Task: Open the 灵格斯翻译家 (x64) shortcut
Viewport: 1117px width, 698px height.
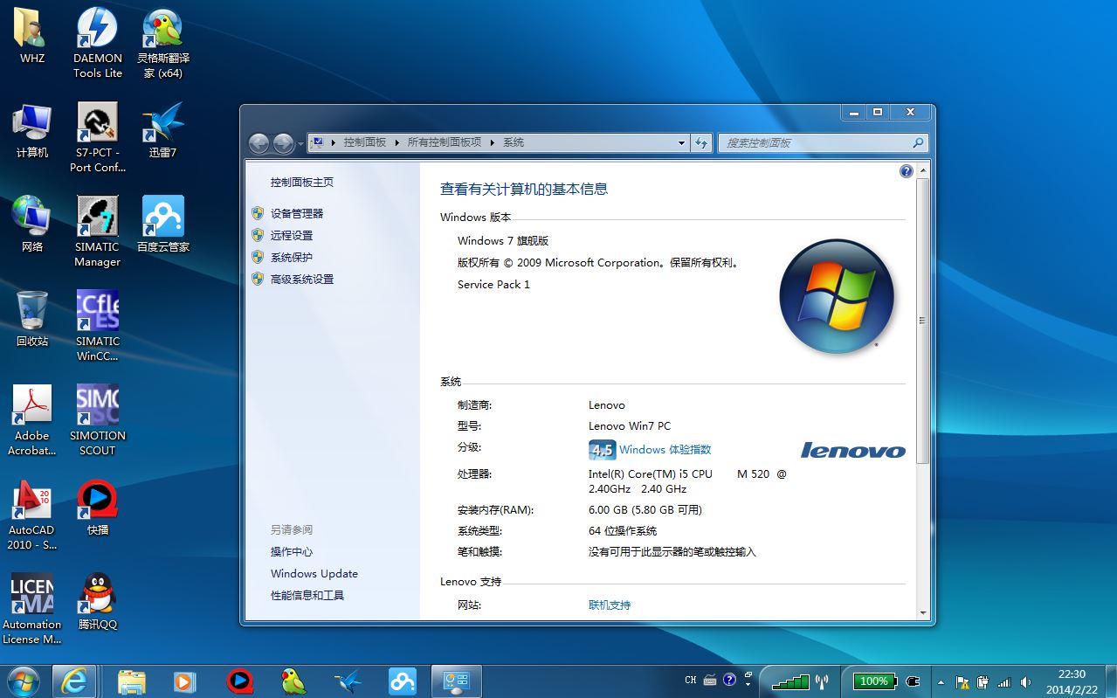Action: (163, 43)
